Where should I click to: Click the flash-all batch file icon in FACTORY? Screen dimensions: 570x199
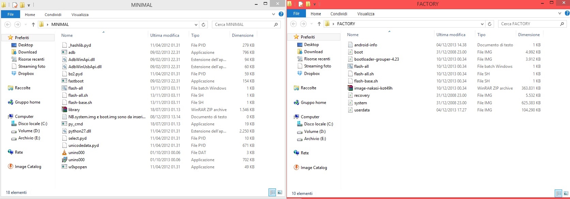(350, 66)
